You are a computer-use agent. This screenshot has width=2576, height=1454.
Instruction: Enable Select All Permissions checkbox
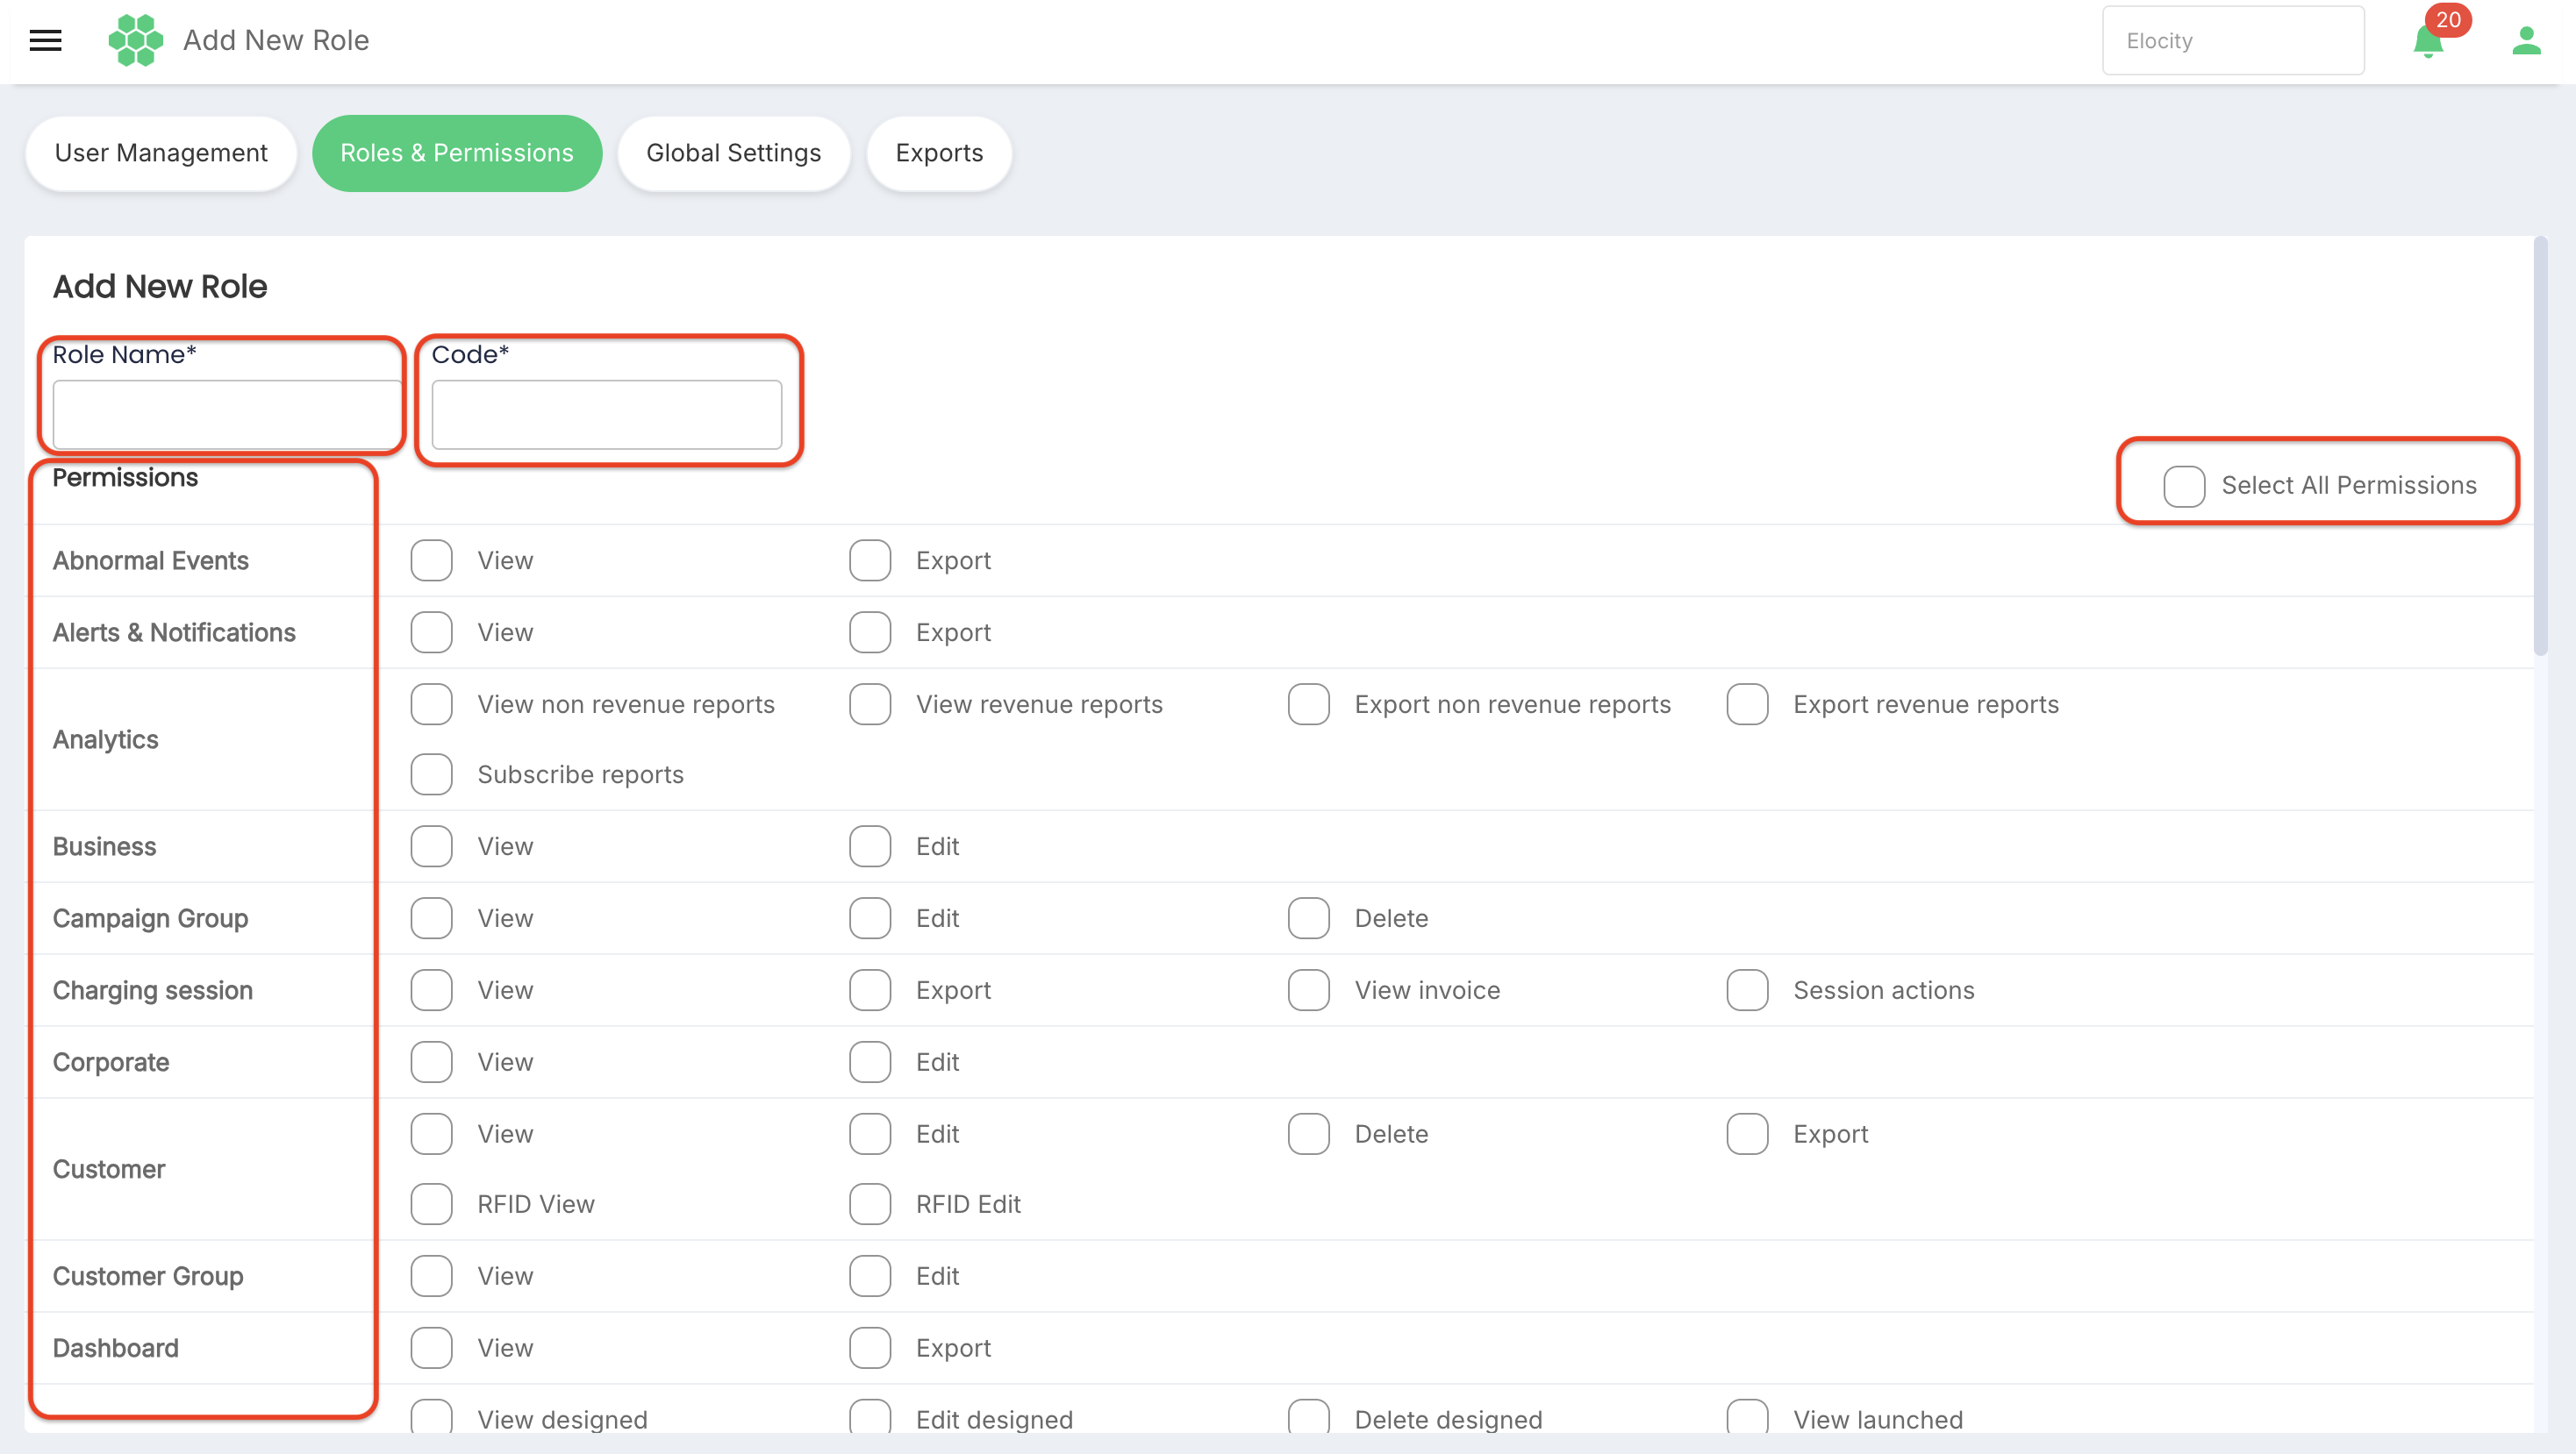point(2184,486)
